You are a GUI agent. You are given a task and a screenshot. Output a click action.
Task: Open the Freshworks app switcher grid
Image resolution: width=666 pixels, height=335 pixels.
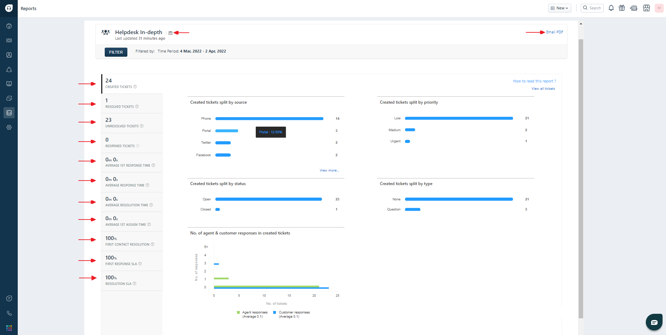9,328
